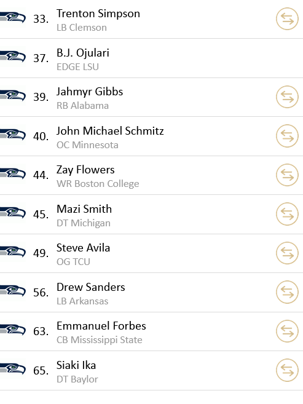
Task: Select Emmanuel Forbes player name
Action: point(101,326)
